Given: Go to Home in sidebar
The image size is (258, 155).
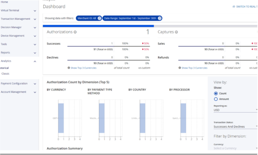Looking at the screenshot, I should (4, 2).
